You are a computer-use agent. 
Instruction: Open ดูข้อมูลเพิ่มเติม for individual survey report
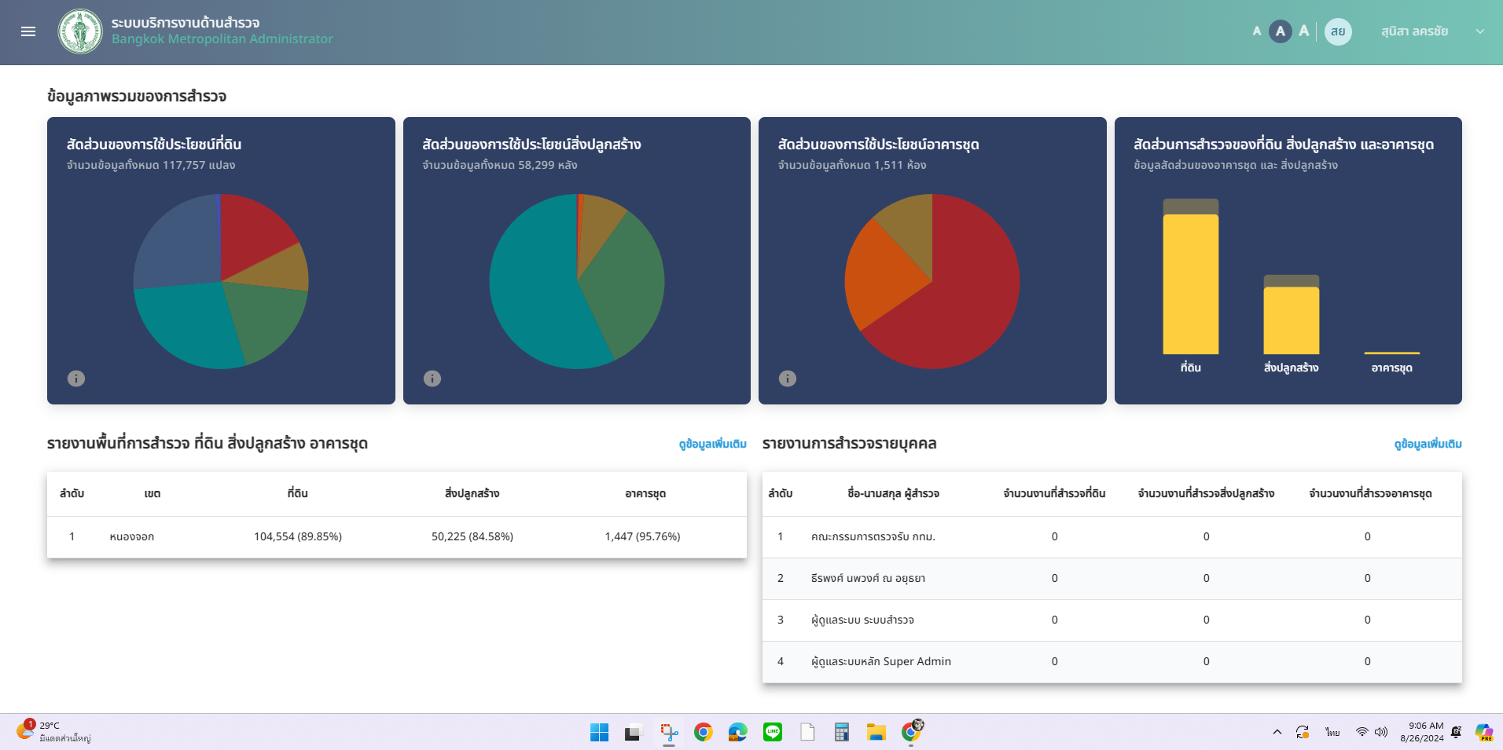point(1428,444)
